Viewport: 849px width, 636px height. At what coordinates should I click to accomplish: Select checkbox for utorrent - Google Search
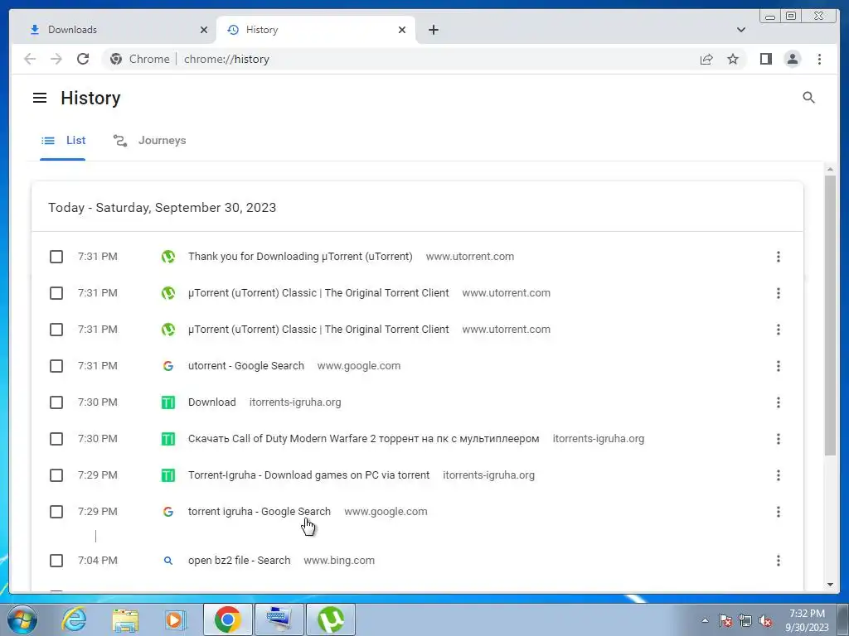[x=56, y=365]
